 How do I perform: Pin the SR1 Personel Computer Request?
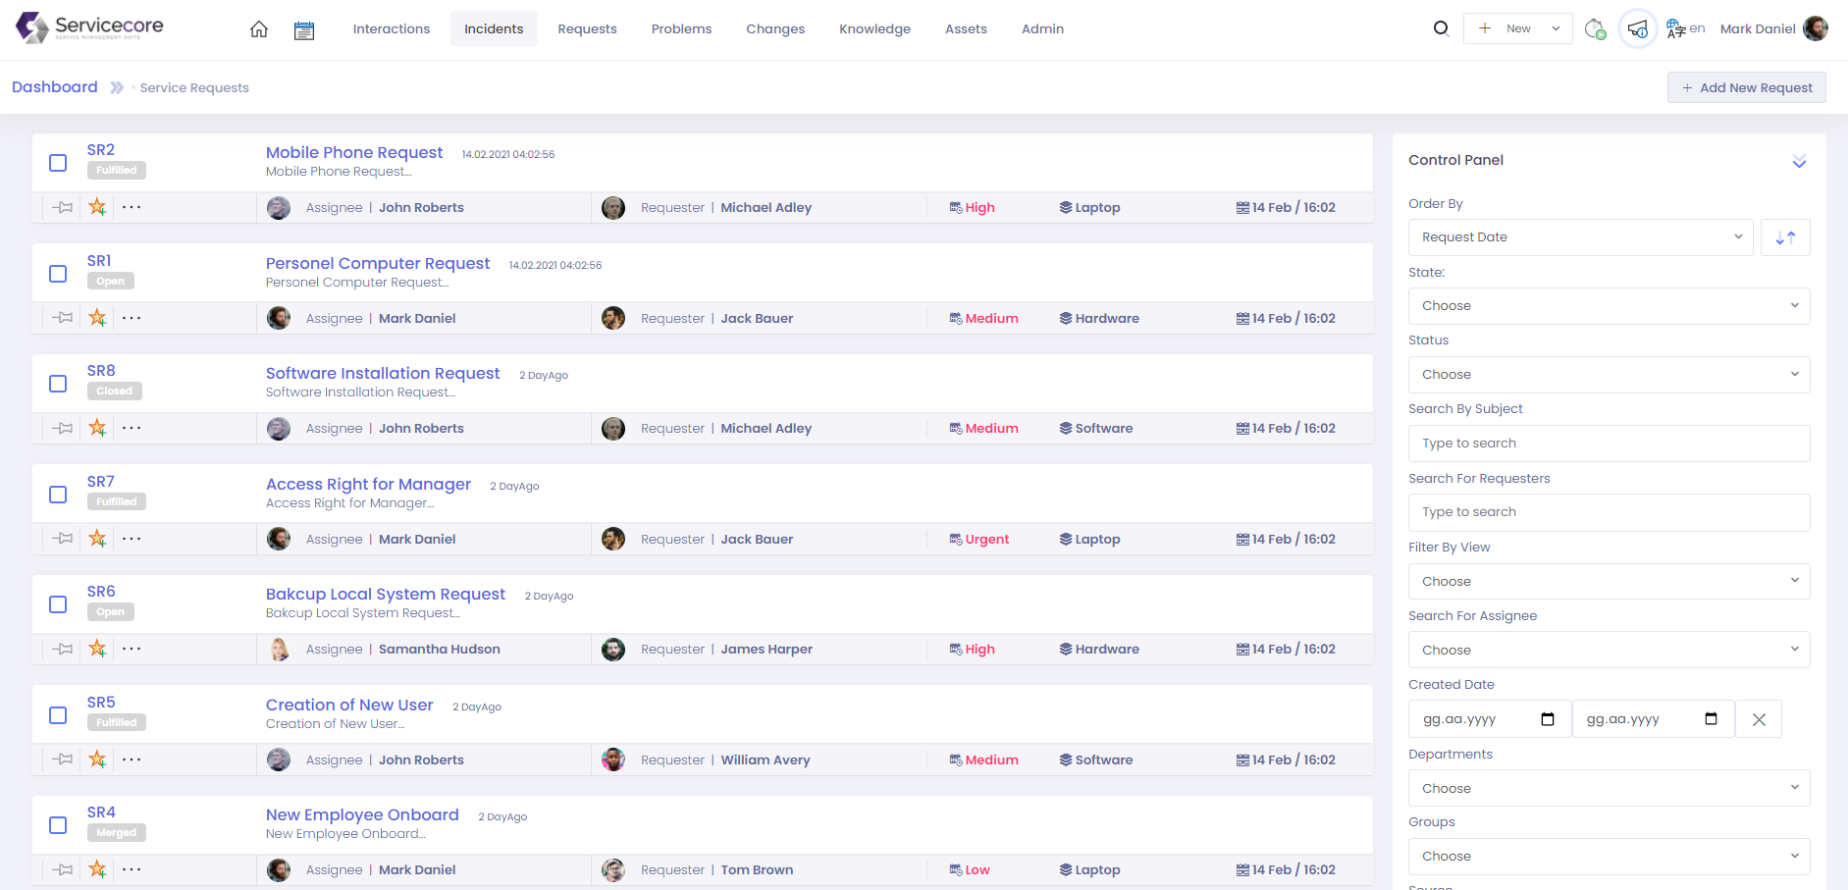[64, 318]
